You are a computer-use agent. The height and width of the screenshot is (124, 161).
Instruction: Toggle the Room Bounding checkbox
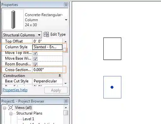coord(35,64)
